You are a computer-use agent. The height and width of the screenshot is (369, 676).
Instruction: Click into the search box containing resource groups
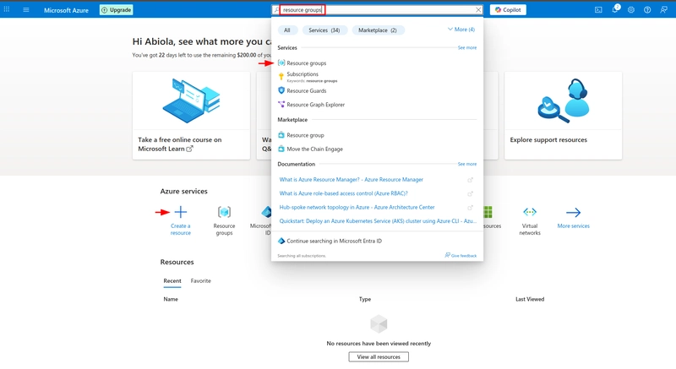tap(377, 9)
